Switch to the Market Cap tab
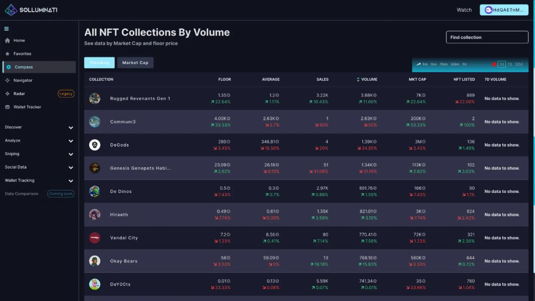This screenshot has height=301, width=535. point(135,63)
